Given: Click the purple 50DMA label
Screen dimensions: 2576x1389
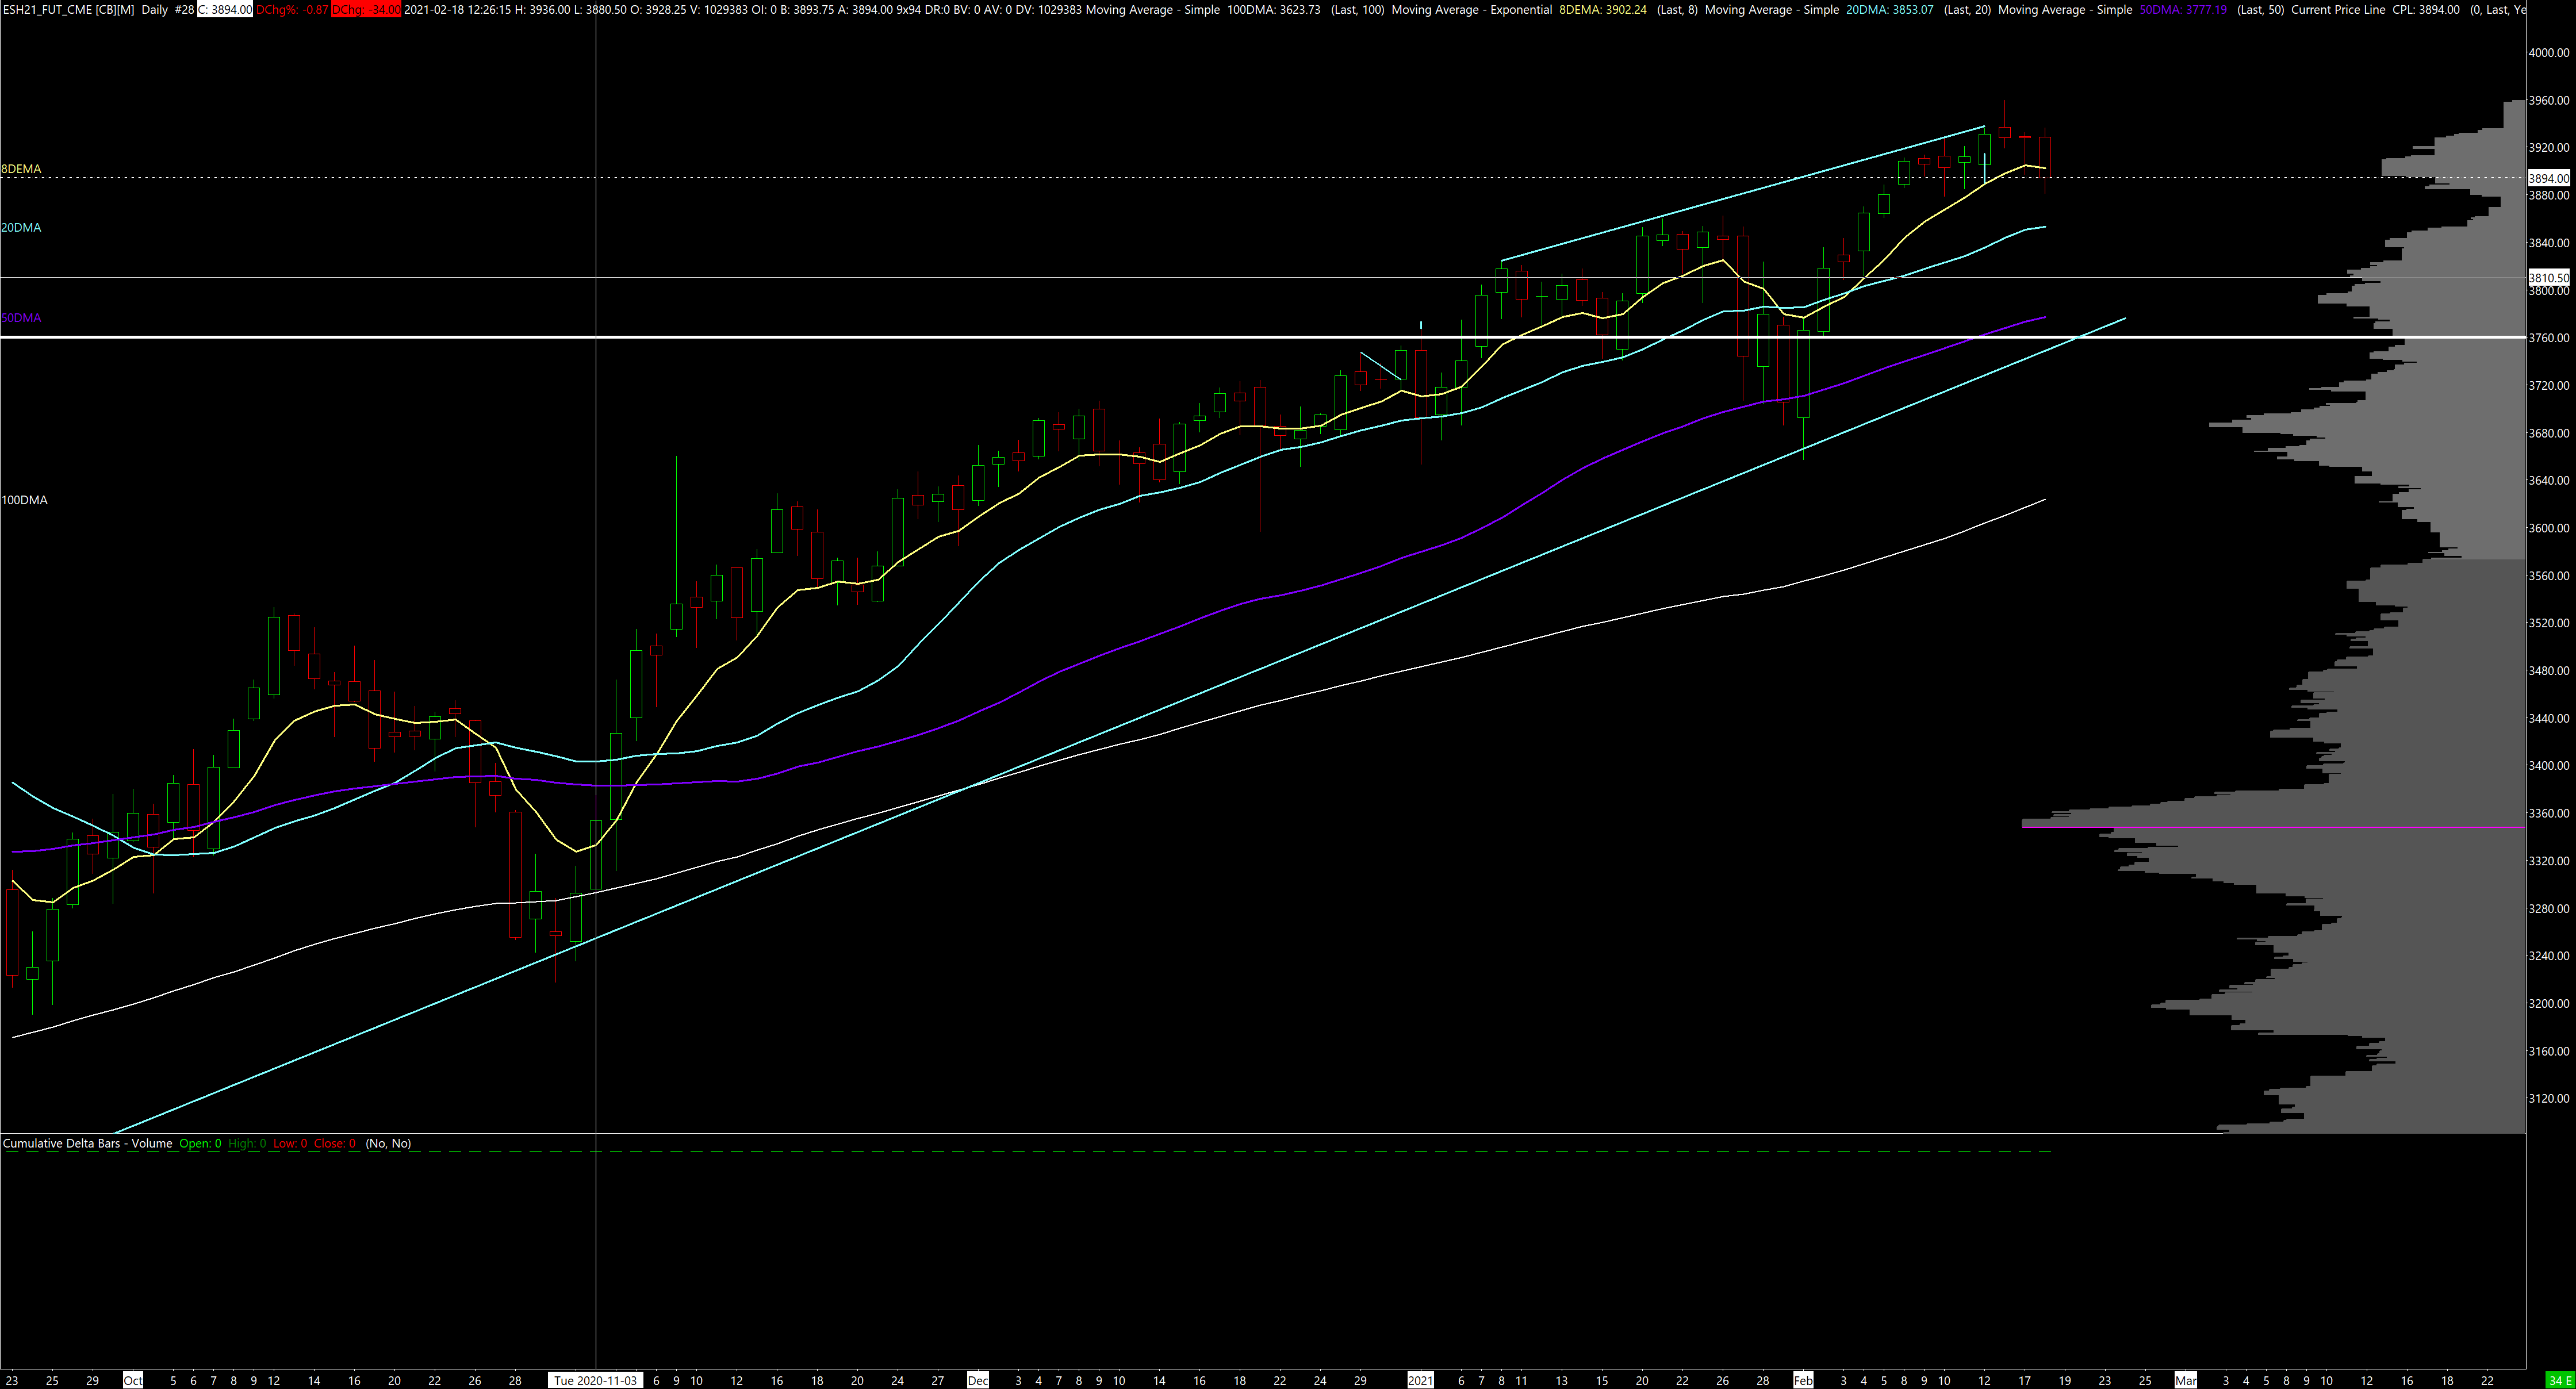Looking at the screenshot, I should [21, 318].
